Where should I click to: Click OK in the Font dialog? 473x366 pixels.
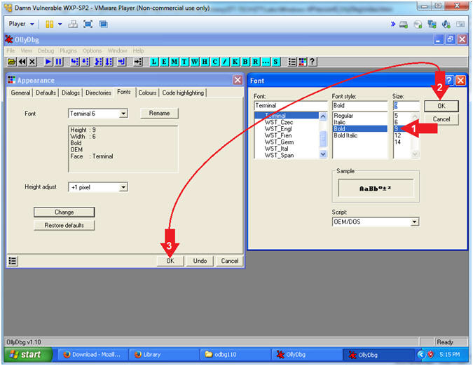click(441, 106)
